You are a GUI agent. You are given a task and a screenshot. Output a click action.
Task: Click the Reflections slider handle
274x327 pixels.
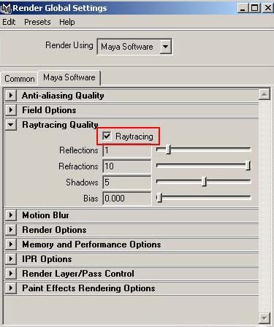(x=168, y=149)
